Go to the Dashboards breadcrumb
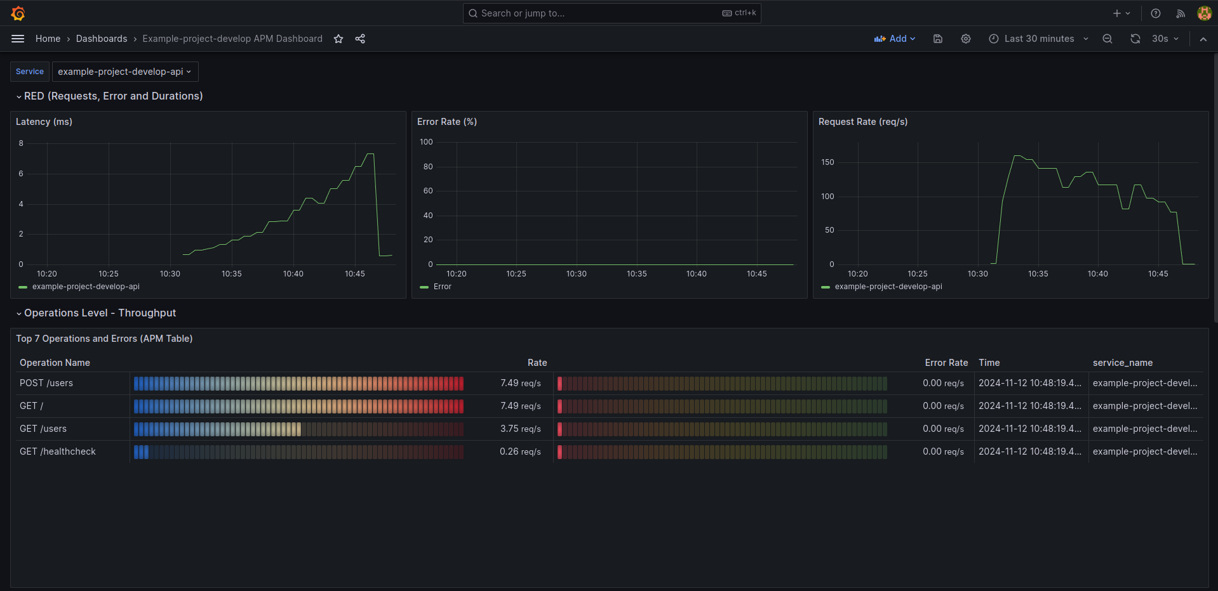The width and height of the screenshot is (1218, 591). pyautogui.click(x=102, y=39)
